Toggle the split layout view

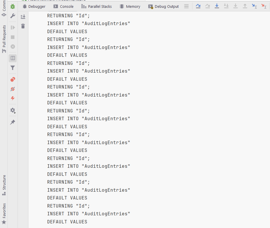(x=12, y=58)
